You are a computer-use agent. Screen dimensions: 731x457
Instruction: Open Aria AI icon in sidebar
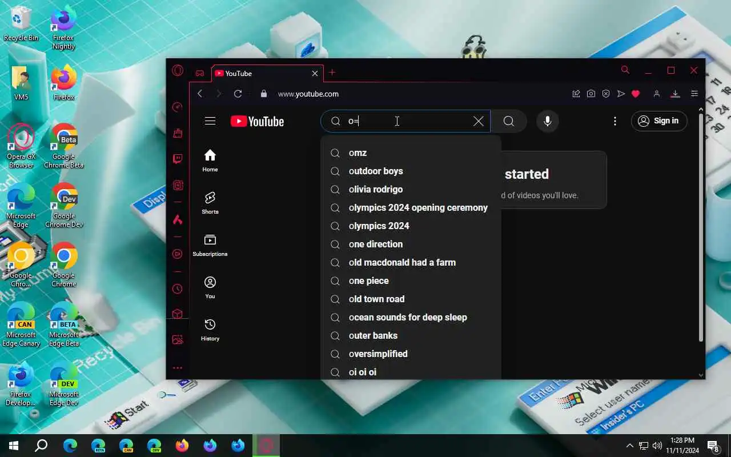(178, 219)
